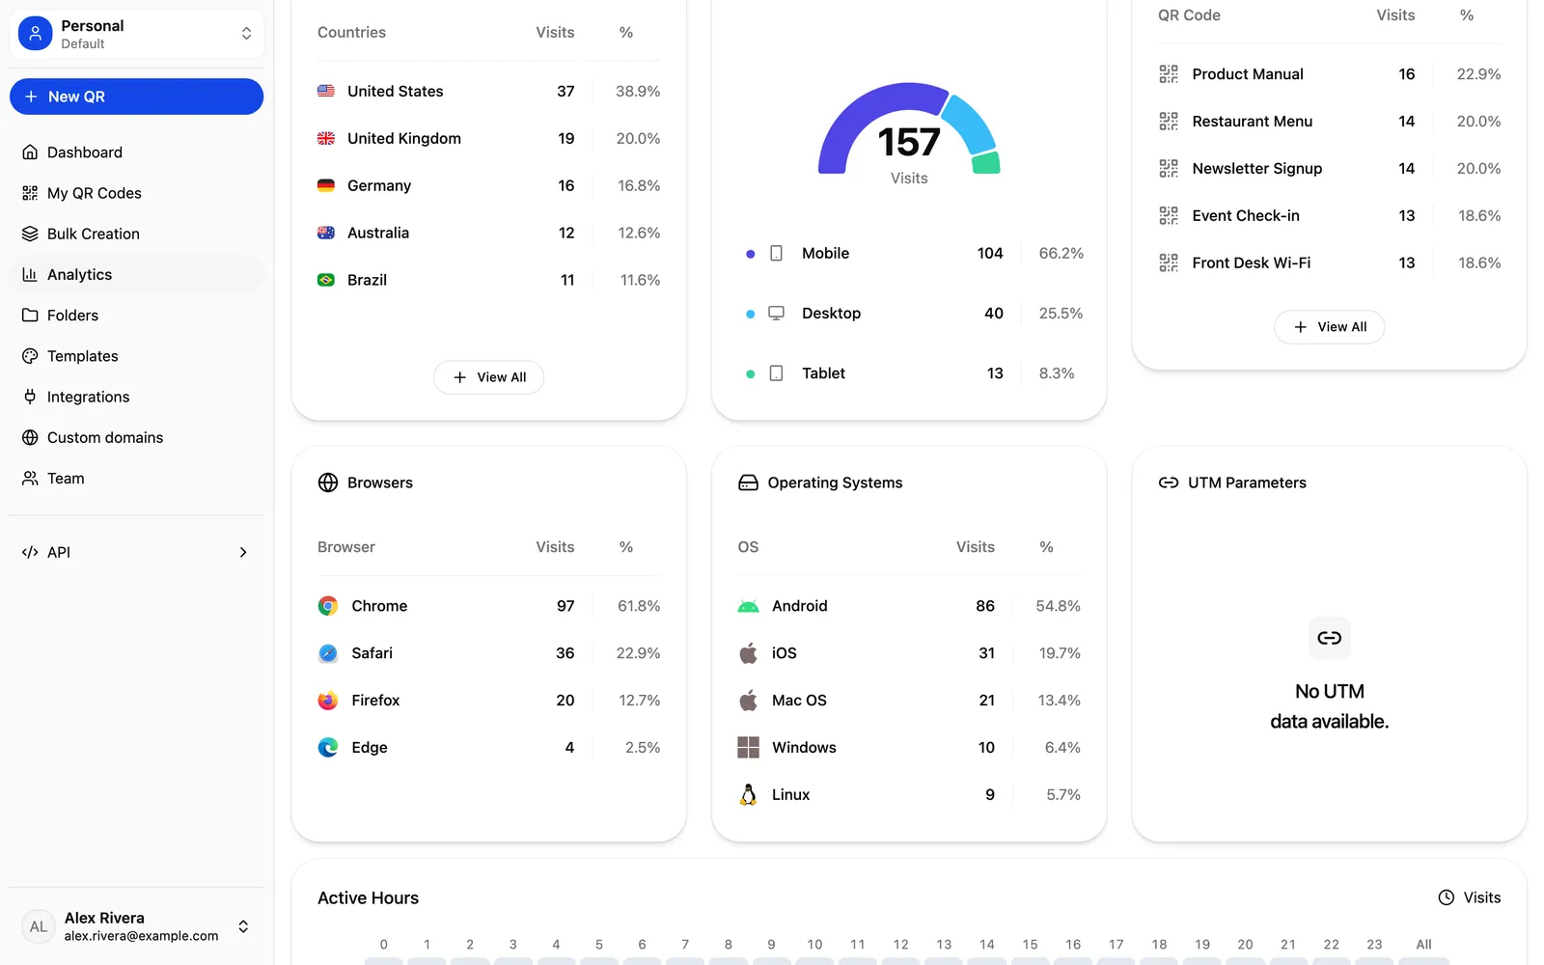Open Alex Rivera account menu

pos(136,926)
